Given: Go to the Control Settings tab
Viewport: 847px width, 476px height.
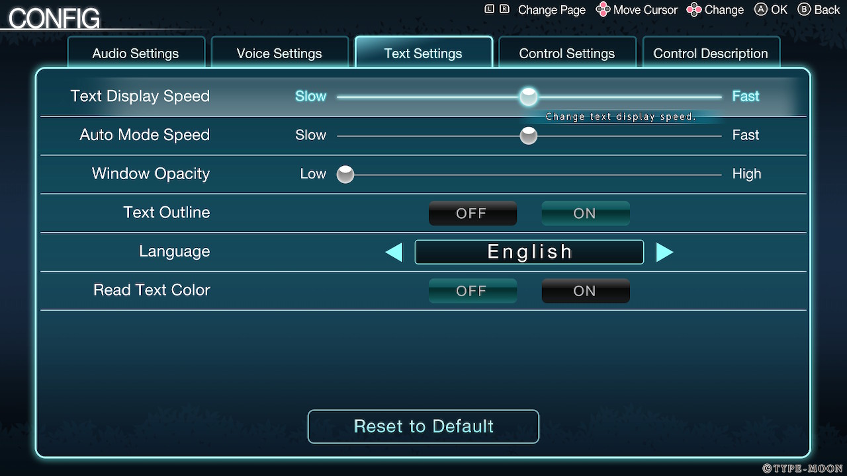Looking at the screenshot, I should click(567, 54).
